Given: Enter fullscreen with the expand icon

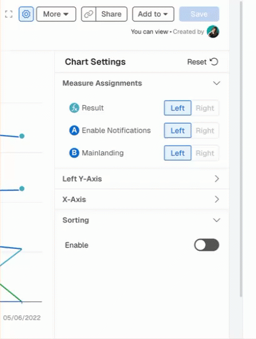Looking at the screenshot, I should pos(9,14).
